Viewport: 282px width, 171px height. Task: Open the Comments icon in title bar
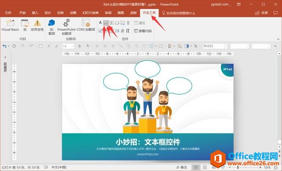[275, 13]
